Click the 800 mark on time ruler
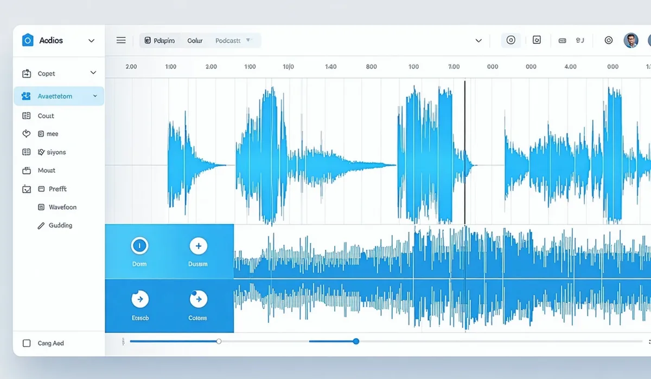This screenshot has width=651, height=379. point(371,67)
